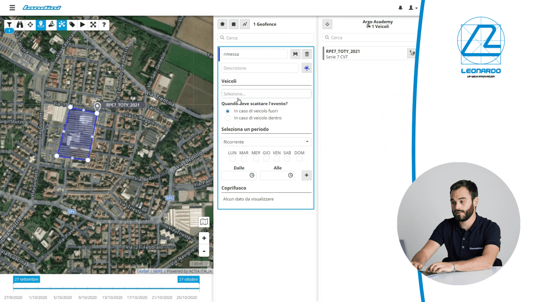The image size is (537, 302).
Task: Save the rimessa geofence
Action: coord(295,54)
